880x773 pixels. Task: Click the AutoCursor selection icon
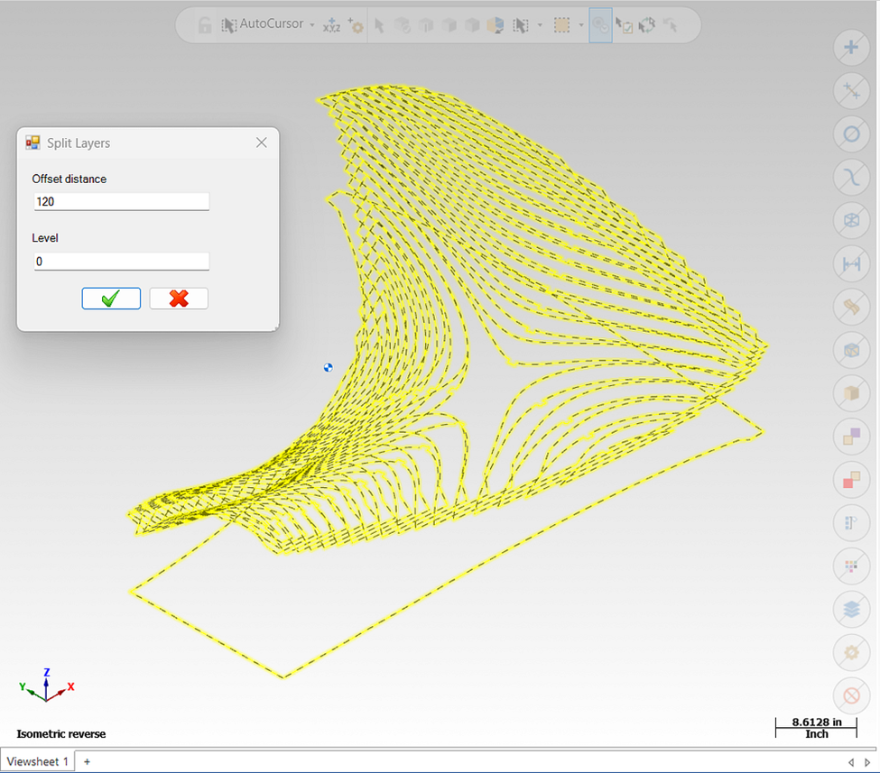point(228,25)
